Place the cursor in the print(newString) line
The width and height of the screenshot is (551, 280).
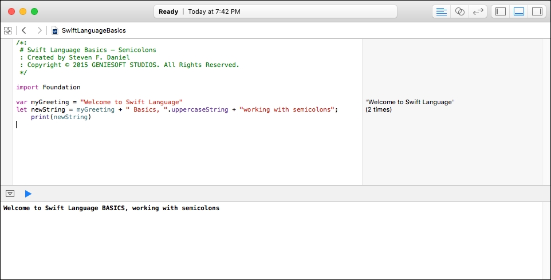click(61, 117)
